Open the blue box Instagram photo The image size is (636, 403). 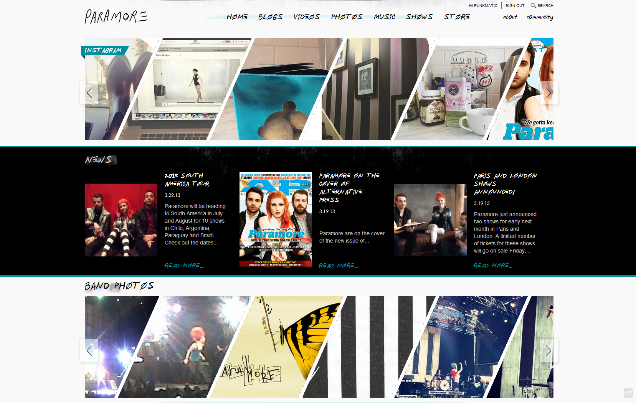pyautogui.click(x=276, y=89)
